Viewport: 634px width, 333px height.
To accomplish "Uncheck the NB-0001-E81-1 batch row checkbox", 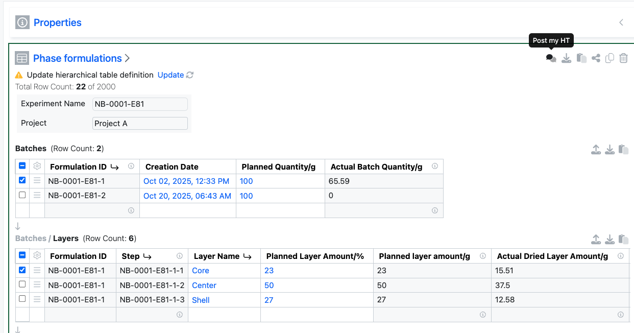I will pos(22,180).
